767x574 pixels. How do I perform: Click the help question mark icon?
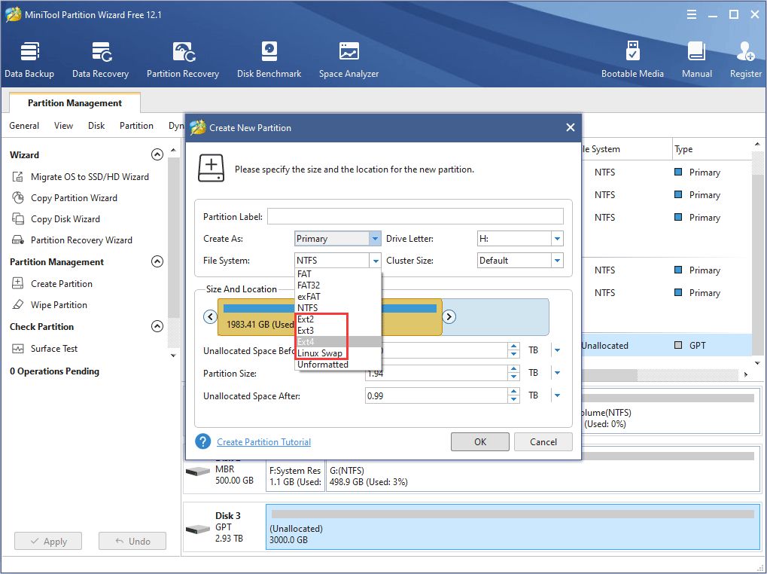click(x=202, y=441)
